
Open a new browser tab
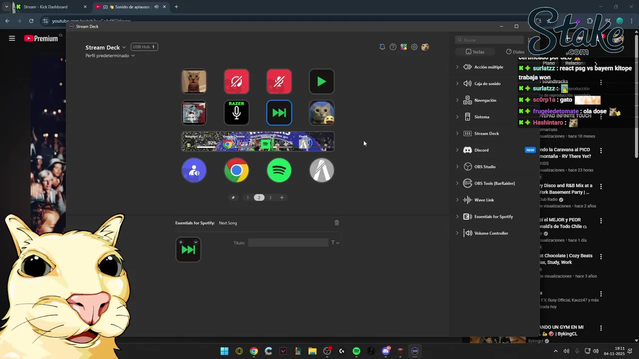click(x=176, y=7)
